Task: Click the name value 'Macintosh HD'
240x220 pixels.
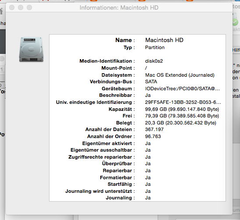Action: coord(164,40)
